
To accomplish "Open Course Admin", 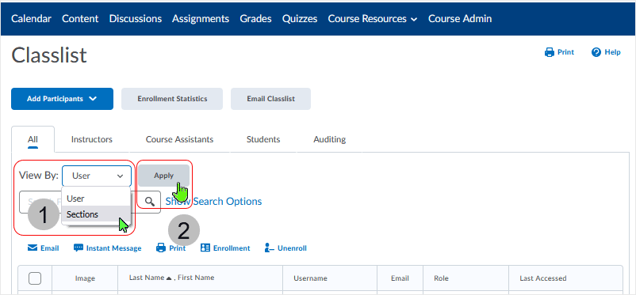I will click(460, 19).
